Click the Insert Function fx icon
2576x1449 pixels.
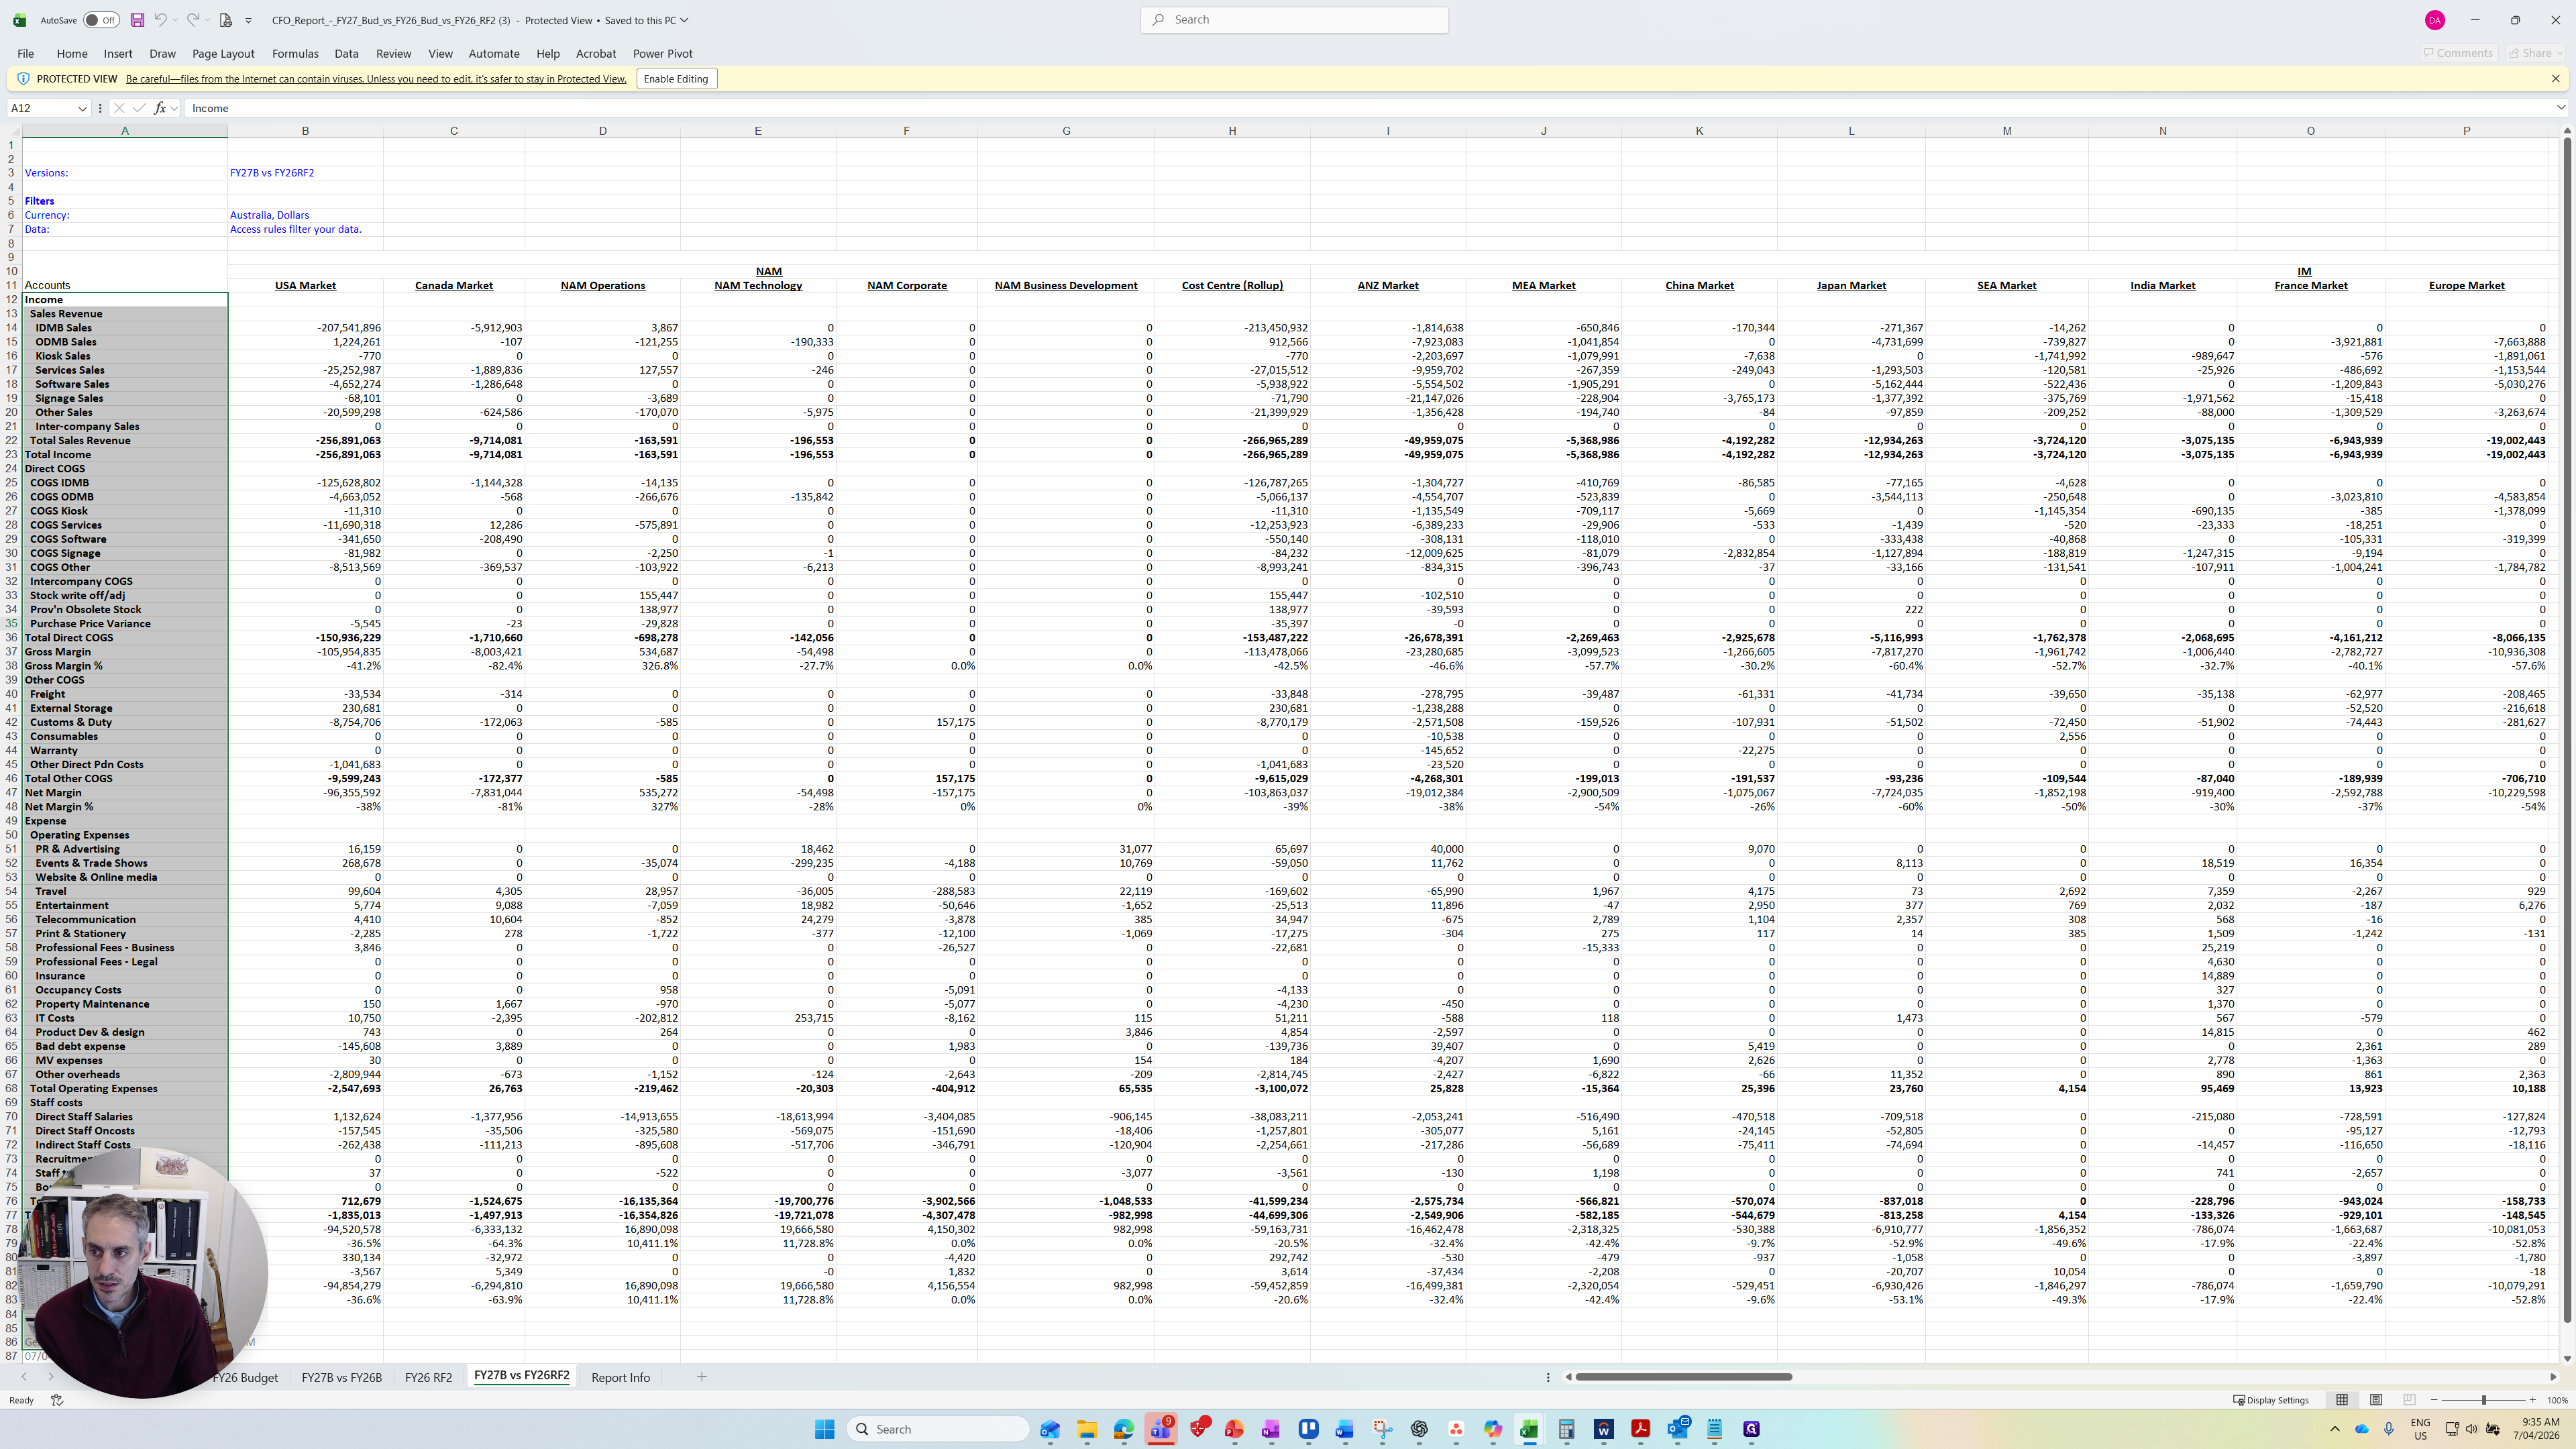pos(160,108)
